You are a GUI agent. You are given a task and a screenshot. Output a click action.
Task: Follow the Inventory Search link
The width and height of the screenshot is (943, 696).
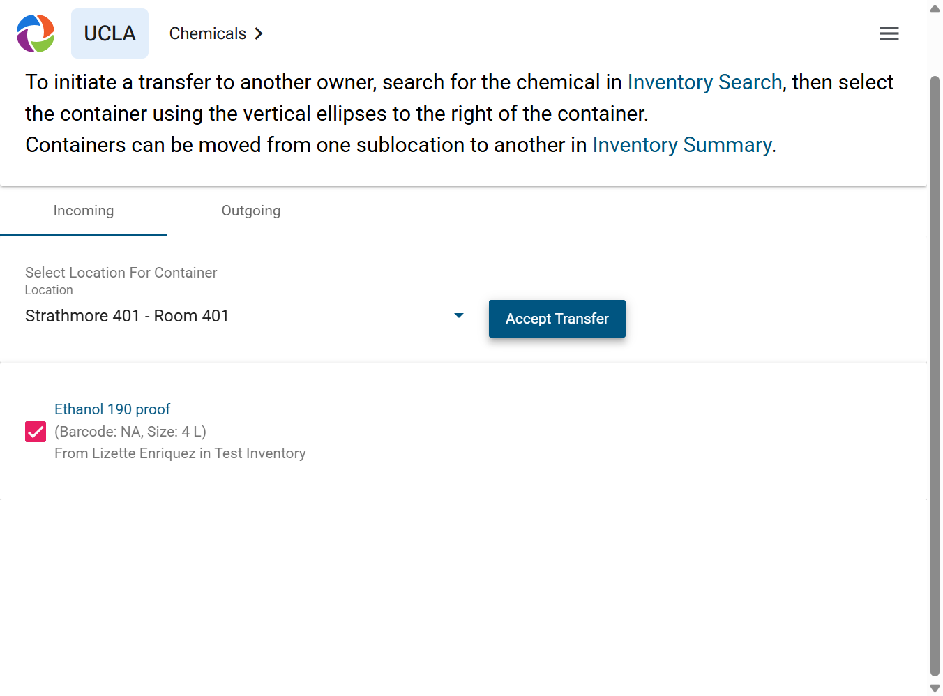704,82
